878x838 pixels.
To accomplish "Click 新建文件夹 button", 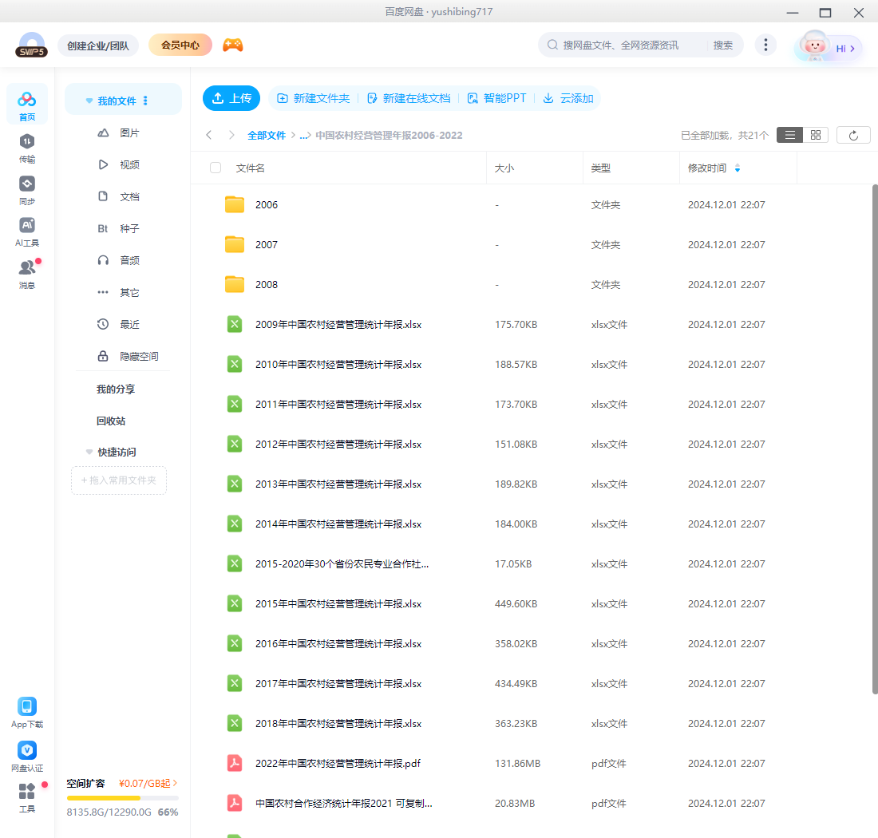I will pos(314,98).
